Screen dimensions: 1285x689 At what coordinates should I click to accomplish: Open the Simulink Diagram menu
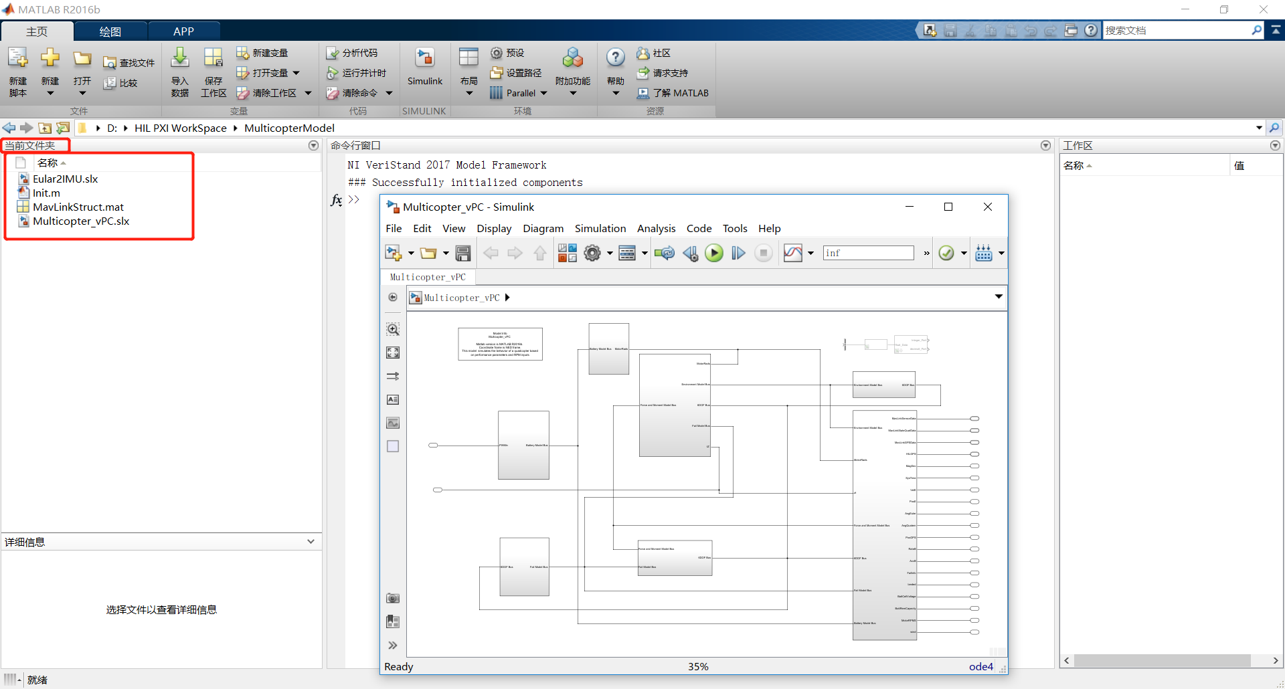(x=543, y=228)
